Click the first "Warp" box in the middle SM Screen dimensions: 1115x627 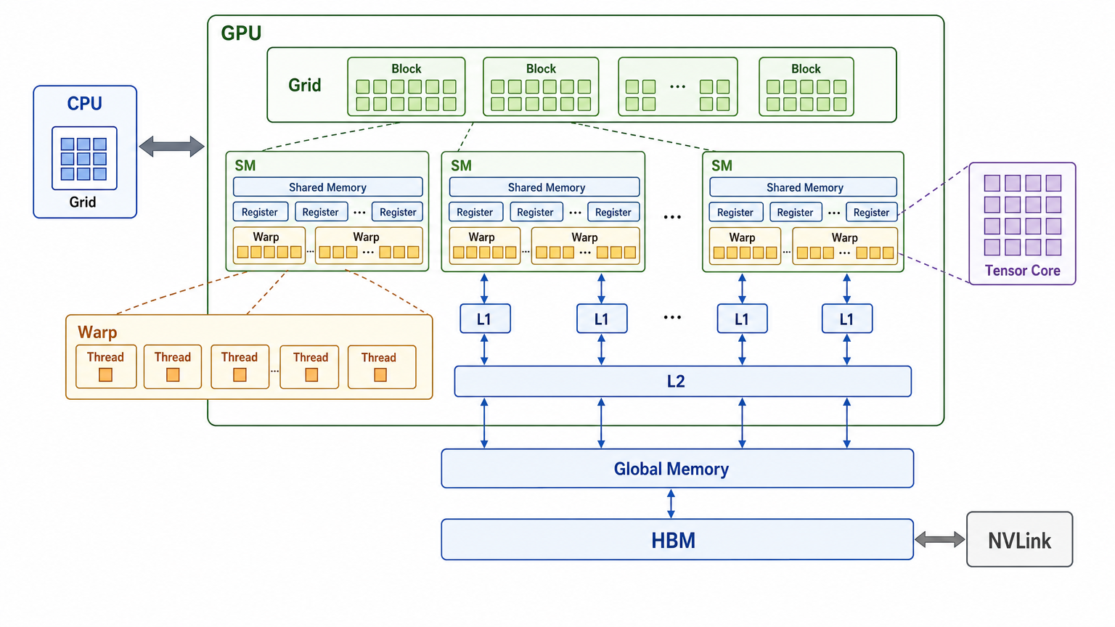pyautogui.click(x=485, y=245)
